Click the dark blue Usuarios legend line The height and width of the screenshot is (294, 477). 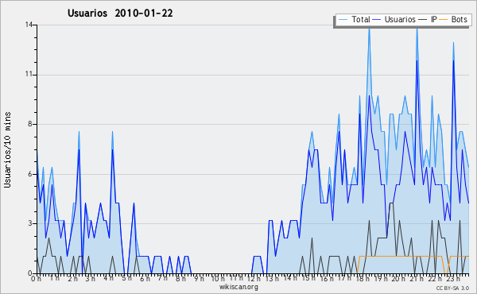tap(377, 20)
